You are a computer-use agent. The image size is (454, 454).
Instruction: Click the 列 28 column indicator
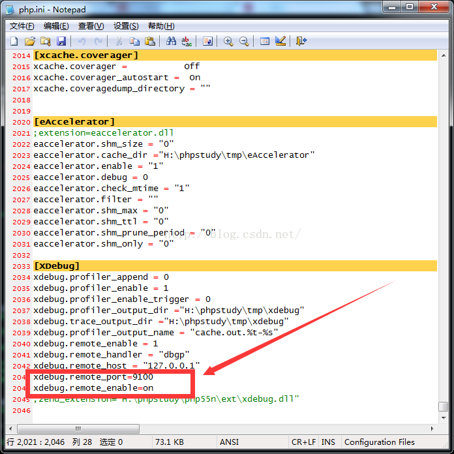pos(82,442)
